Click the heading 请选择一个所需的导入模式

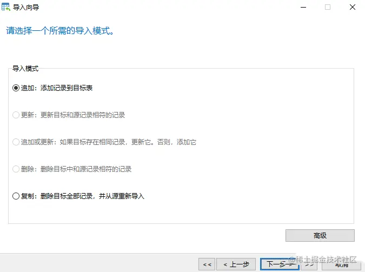point(60,30)
